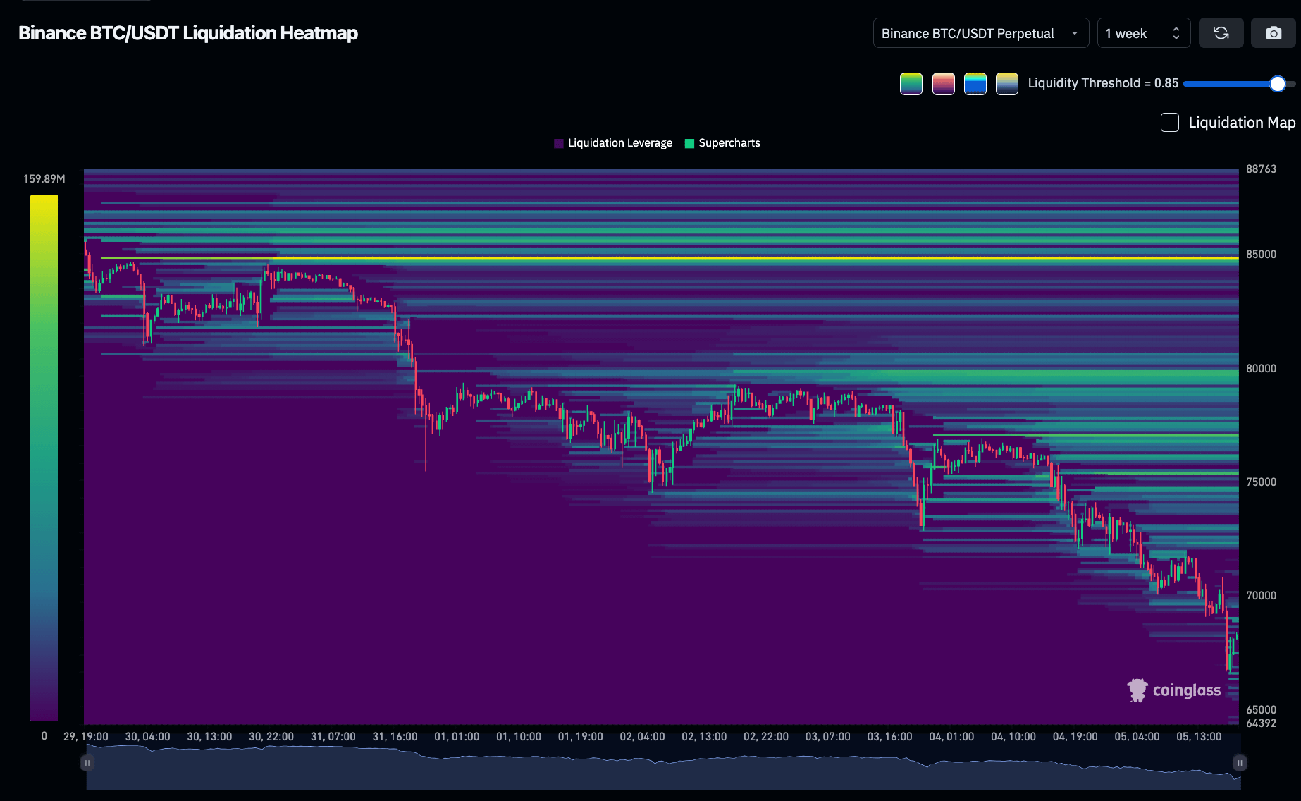Click the Liquidity Threshold slider handle

[x=1277, y=84]
